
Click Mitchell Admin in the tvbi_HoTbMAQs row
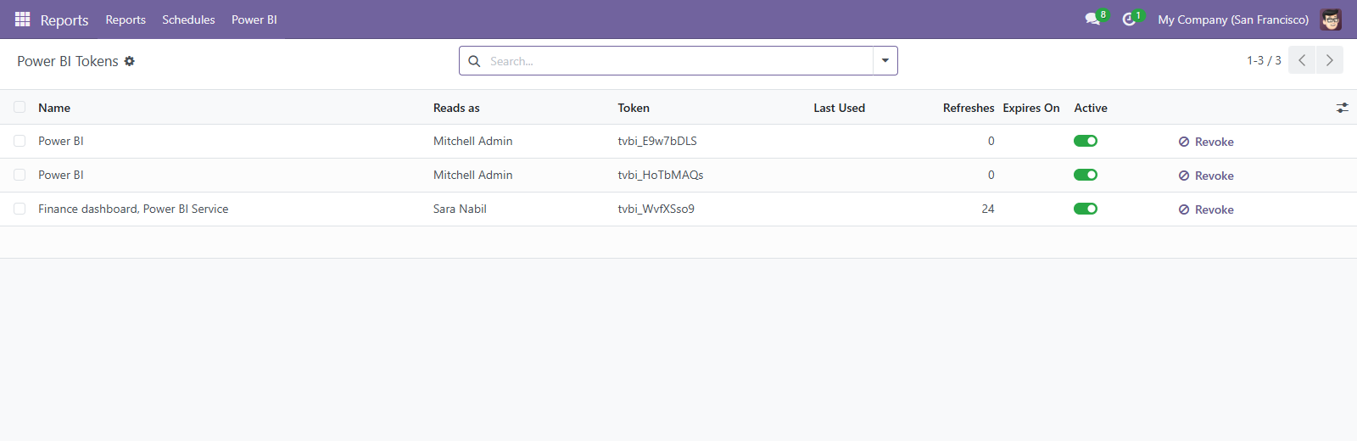point(473,175)
